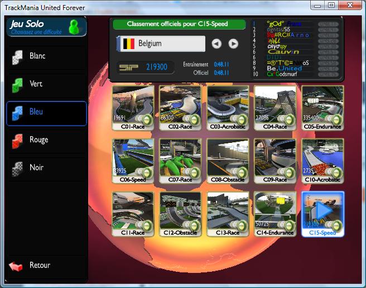Open the C08-Obstacle track
The image size is (366, 288).
228,161
